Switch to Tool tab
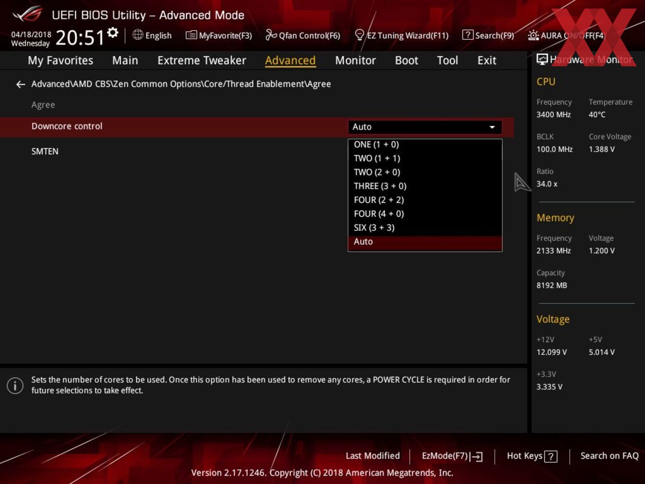This screenshot has height=484, width=645. pos(447,61)
